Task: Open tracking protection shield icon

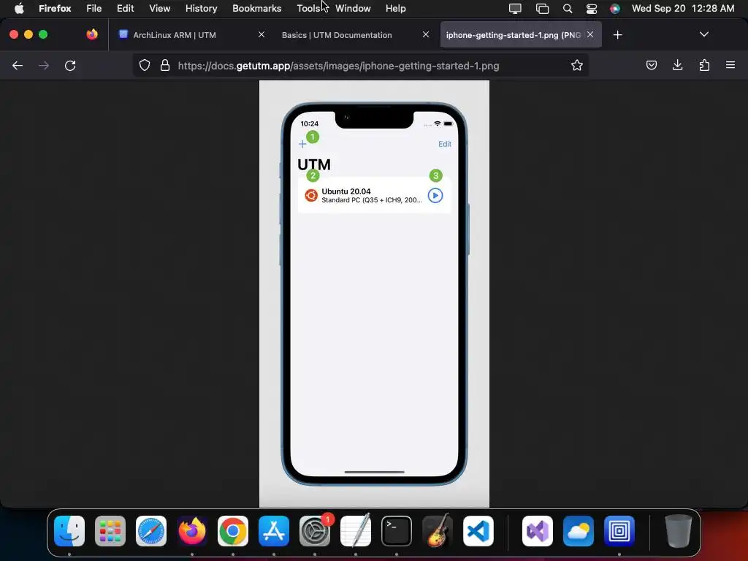Action: [x=145, y=65]
